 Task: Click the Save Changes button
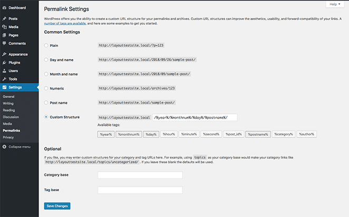click(x=57, y=206)
